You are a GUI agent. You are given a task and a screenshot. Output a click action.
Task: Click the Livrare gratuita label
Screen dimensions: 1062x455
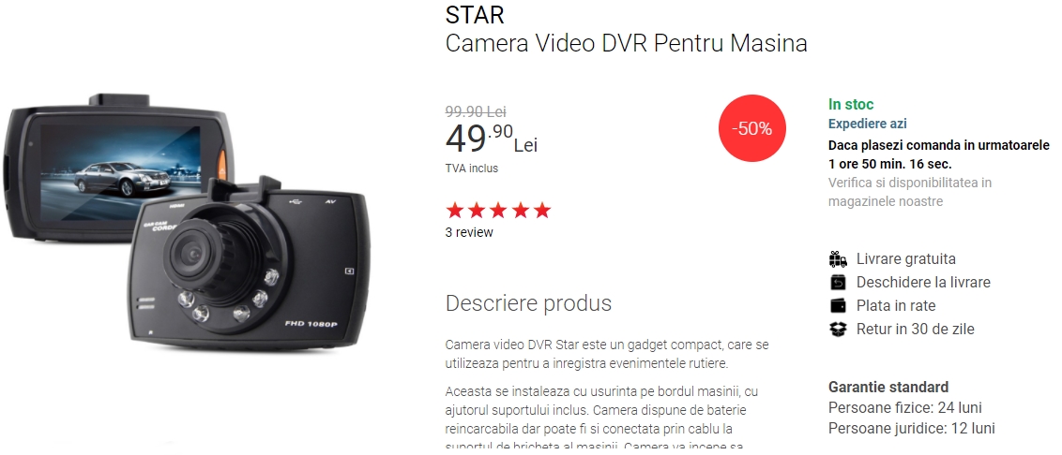coord(905,259)
